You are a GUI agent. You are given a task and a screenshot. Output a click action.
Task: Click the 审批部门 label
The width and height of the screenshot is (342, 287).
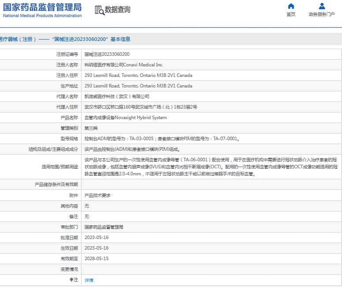pyautogui.click(x=69, y=227)
